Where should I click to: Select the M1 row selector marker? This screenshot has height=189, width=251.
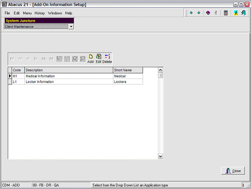(10, 76)
